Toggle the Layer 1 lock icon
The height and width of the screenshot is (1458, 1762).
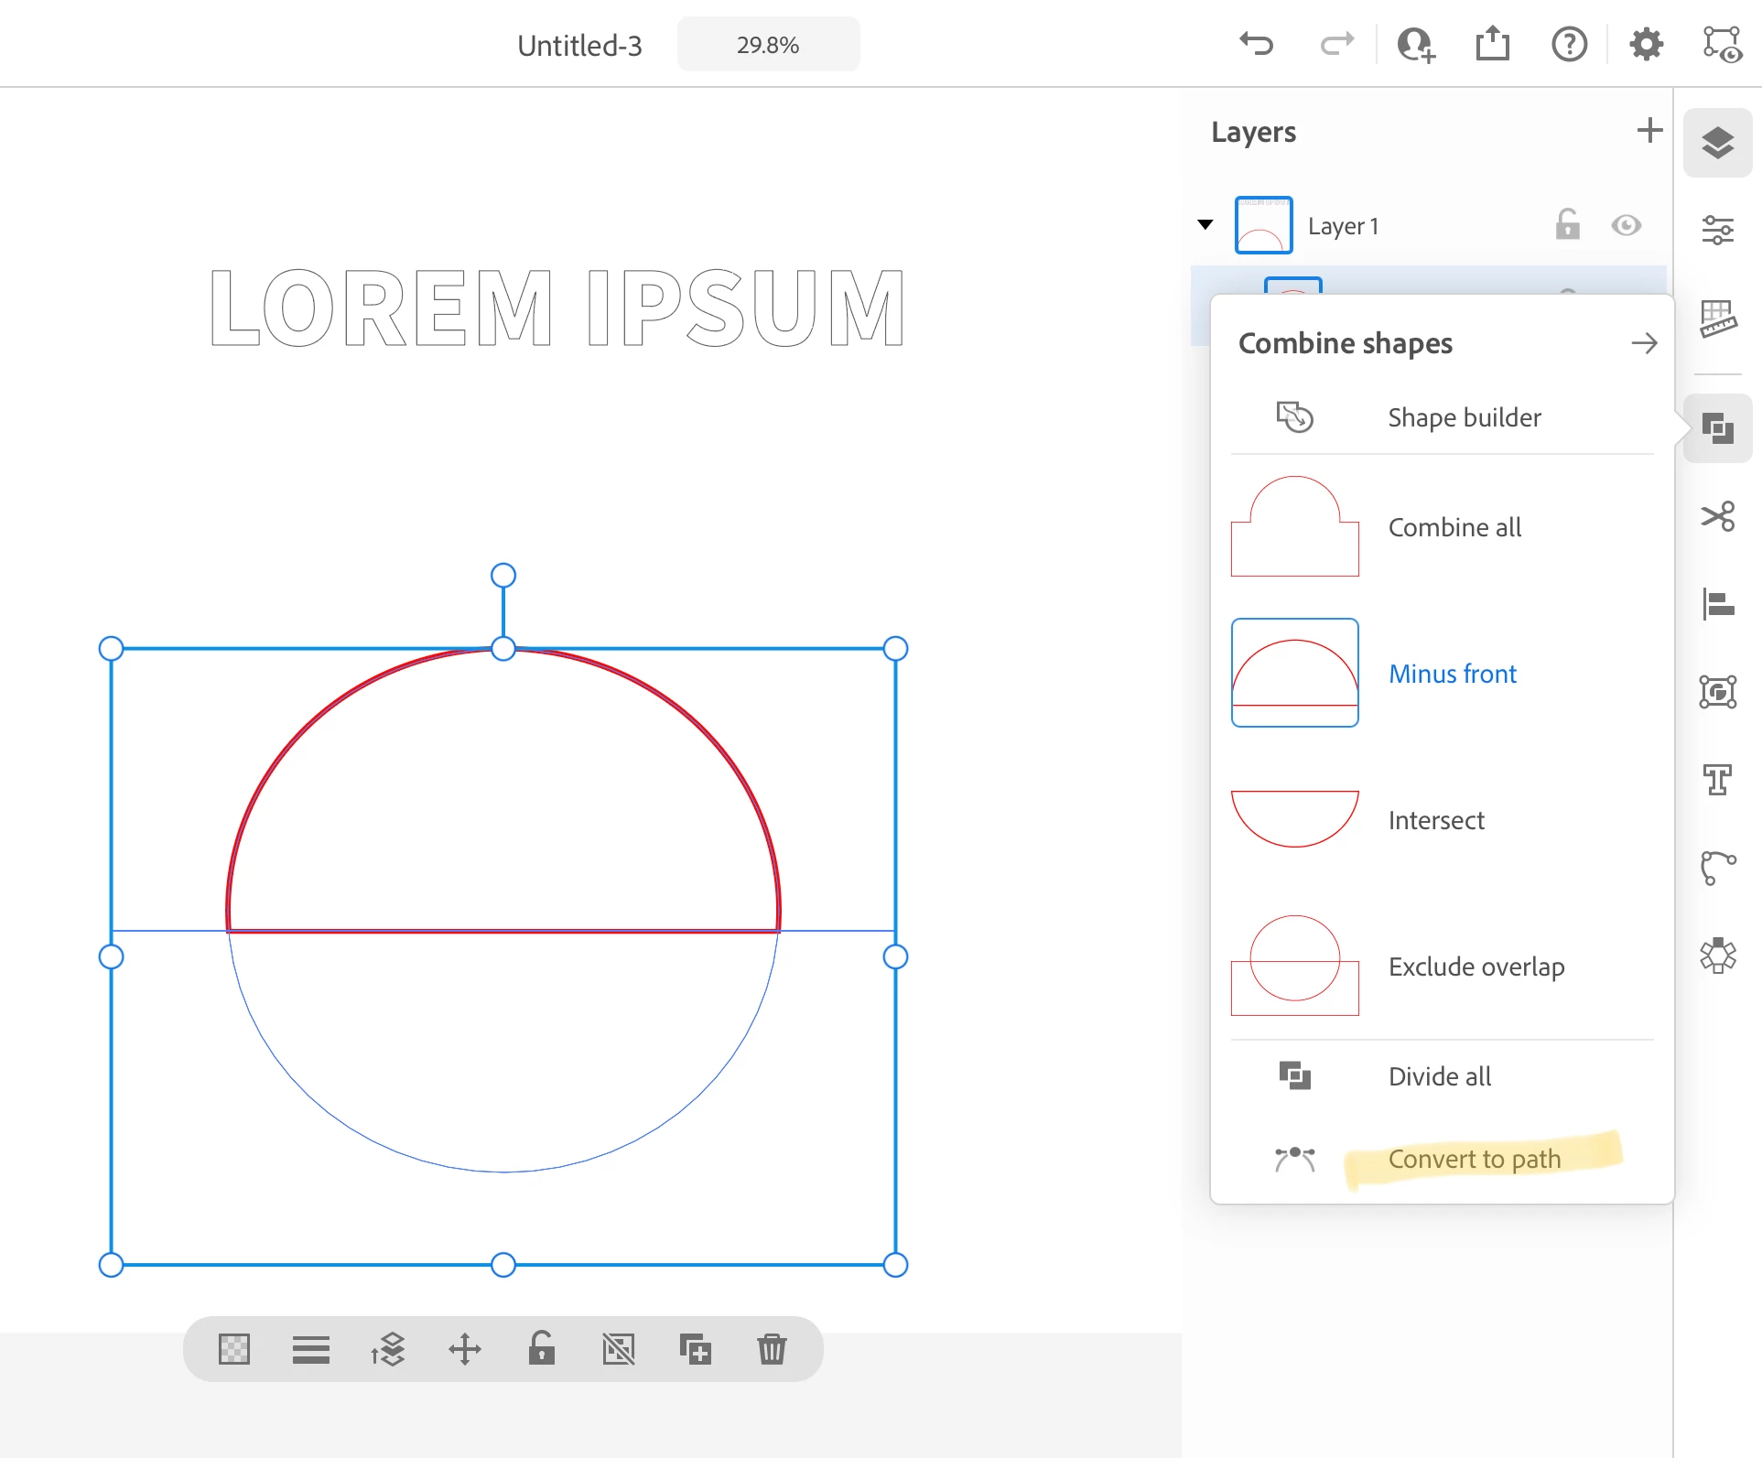tap(1567, 225)
